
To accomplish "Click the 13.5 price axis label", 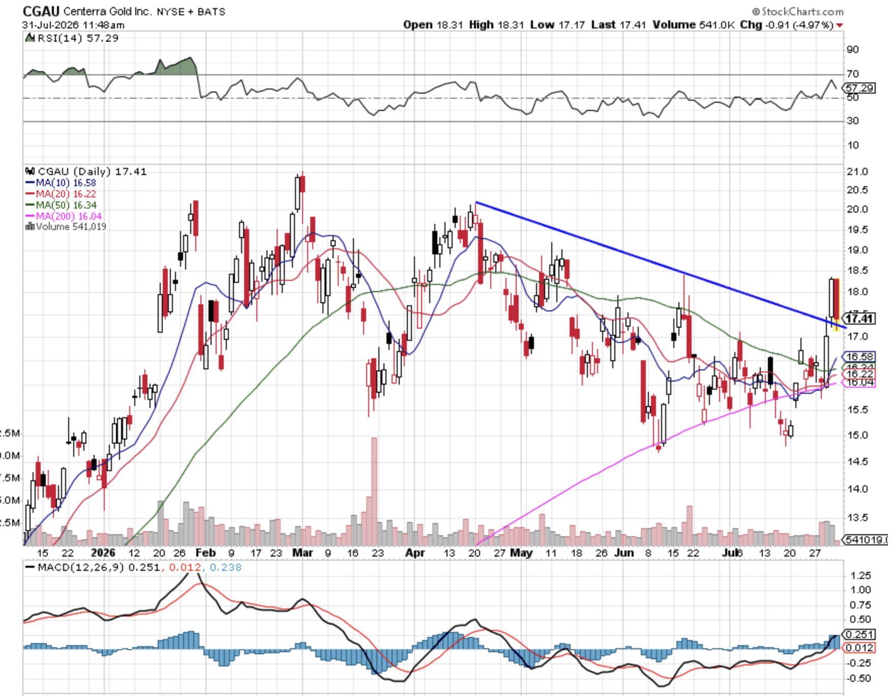I will coord(857,517).
